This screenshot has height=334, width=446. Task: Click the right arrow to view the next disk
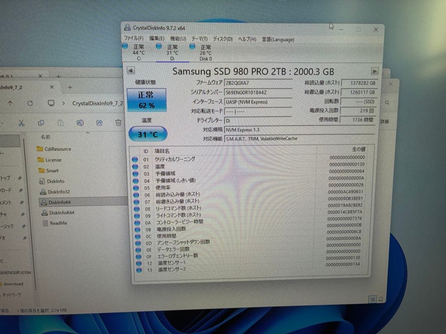(375, 71)
